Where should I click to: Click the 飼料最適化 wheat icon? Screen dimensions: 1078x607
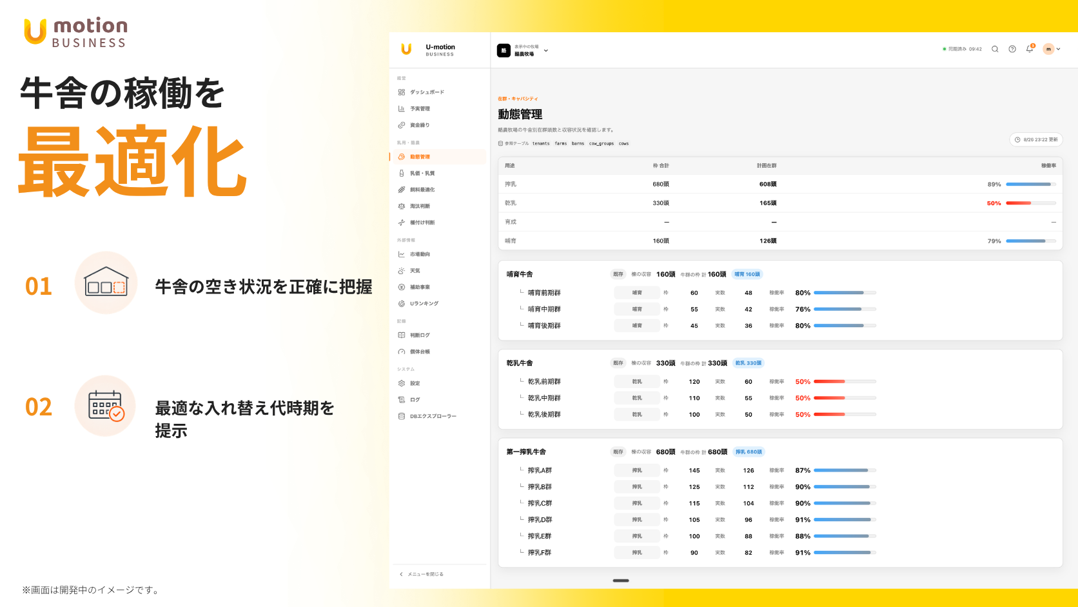pyautogui.click(x=402, y=190)
